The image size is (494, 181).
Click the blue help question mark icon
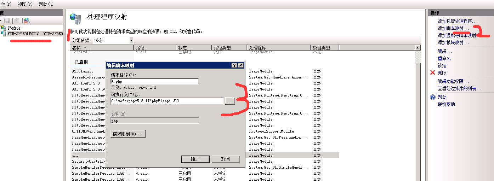(432, 97)
